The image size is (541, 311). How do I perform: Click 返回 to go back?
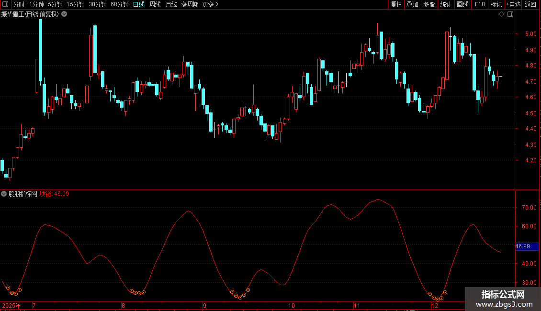[530, 4]
